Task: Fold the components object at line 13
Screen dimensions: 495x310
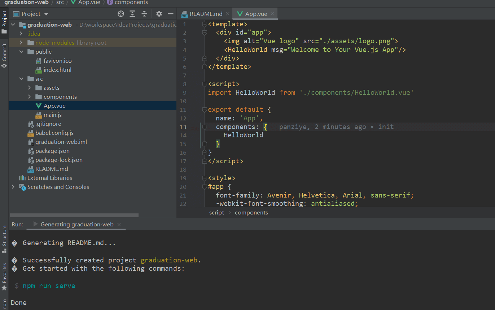Action: 205,127
